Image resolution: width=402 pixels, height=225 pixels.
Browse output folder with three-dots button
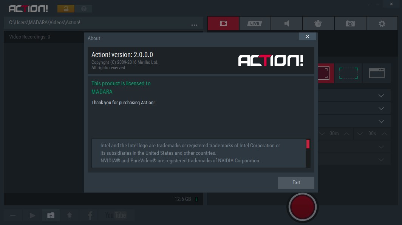point(194,25)
